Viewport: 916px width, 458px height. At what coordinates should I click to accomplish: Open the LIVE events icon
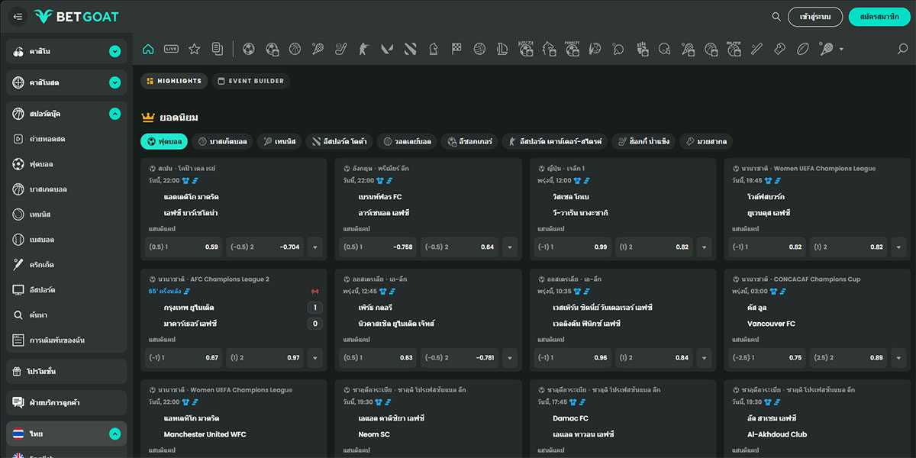(x=171, y=49)
